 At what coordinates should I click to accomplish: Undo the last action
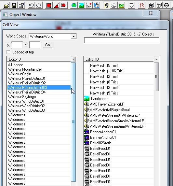coord(31,5)
